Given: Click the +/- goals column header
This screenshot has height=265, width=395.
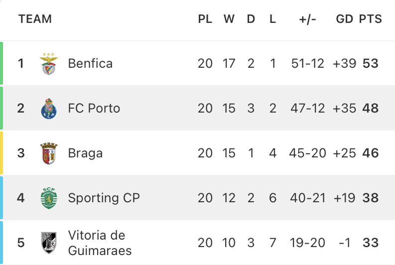Looking at the screenshot, I should [x=307, y=19].
